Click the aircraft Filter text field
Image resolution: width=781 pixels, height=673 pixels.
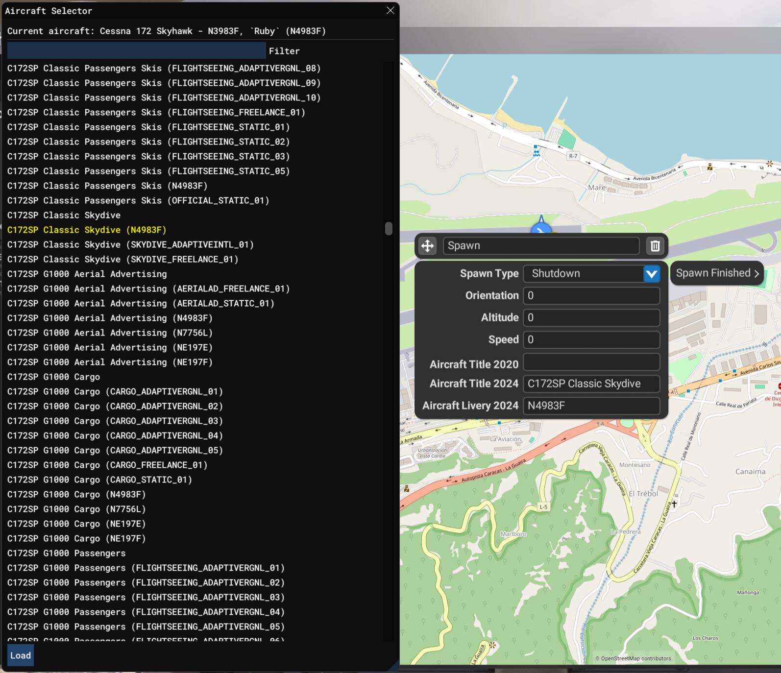point(136,50)
